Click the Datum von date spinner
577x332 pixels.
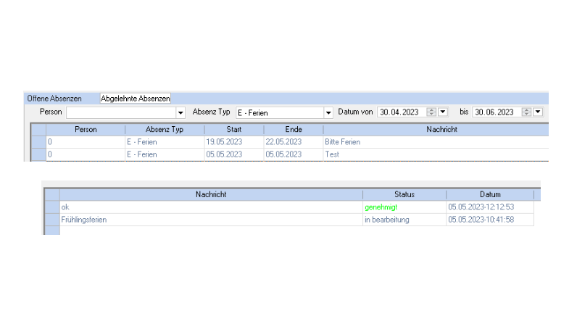(x=432, y=112)
